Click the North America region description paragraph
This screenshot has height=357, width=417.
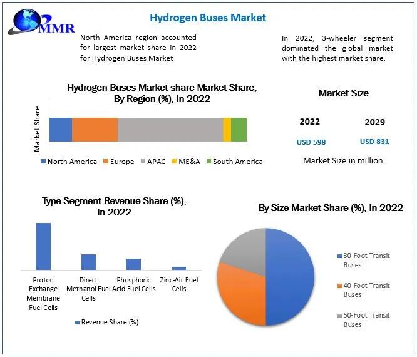pos(138,48)
